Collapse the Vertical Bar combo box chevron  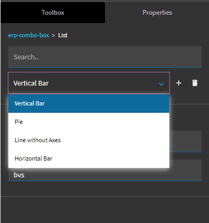(161, 84)
